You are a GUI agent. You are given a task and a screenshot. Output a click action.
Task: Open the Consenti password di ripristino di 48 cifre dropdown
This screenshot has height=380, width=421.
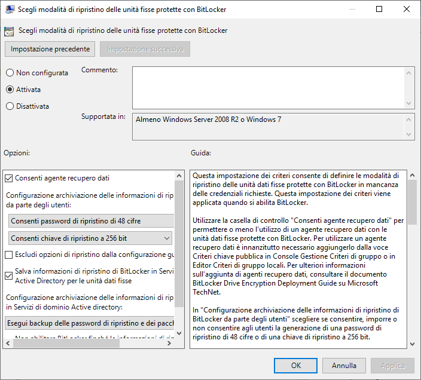tap(91, 221)
